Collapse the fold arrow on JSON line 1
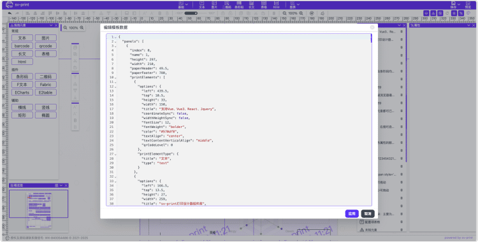The width and height of the screenshot is (478, 242). [x=115, y=37]
